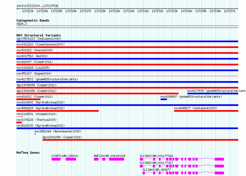Click the nsv1126931 (Alsmadi2014) label
The width and height of the screenshot is (246, 176).
[36, 114]
